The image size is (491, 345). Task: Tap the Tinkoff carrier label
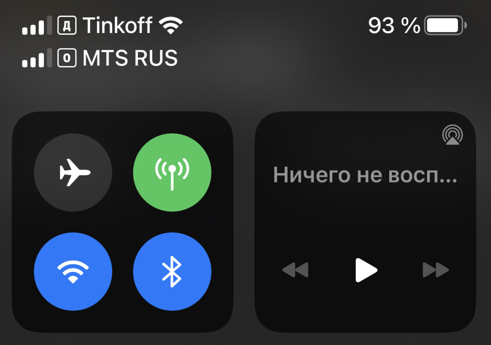click(x=117, y=25)
